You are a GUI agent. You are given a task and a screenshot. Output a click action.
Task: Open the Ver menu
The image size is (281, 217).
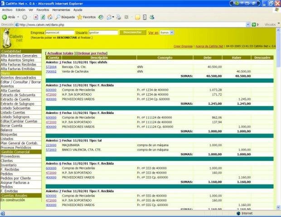click(31, 10)
